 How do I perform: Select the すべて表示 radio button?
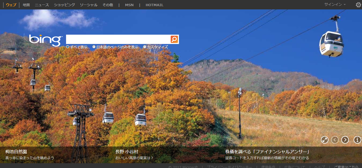tap(68, 47)
